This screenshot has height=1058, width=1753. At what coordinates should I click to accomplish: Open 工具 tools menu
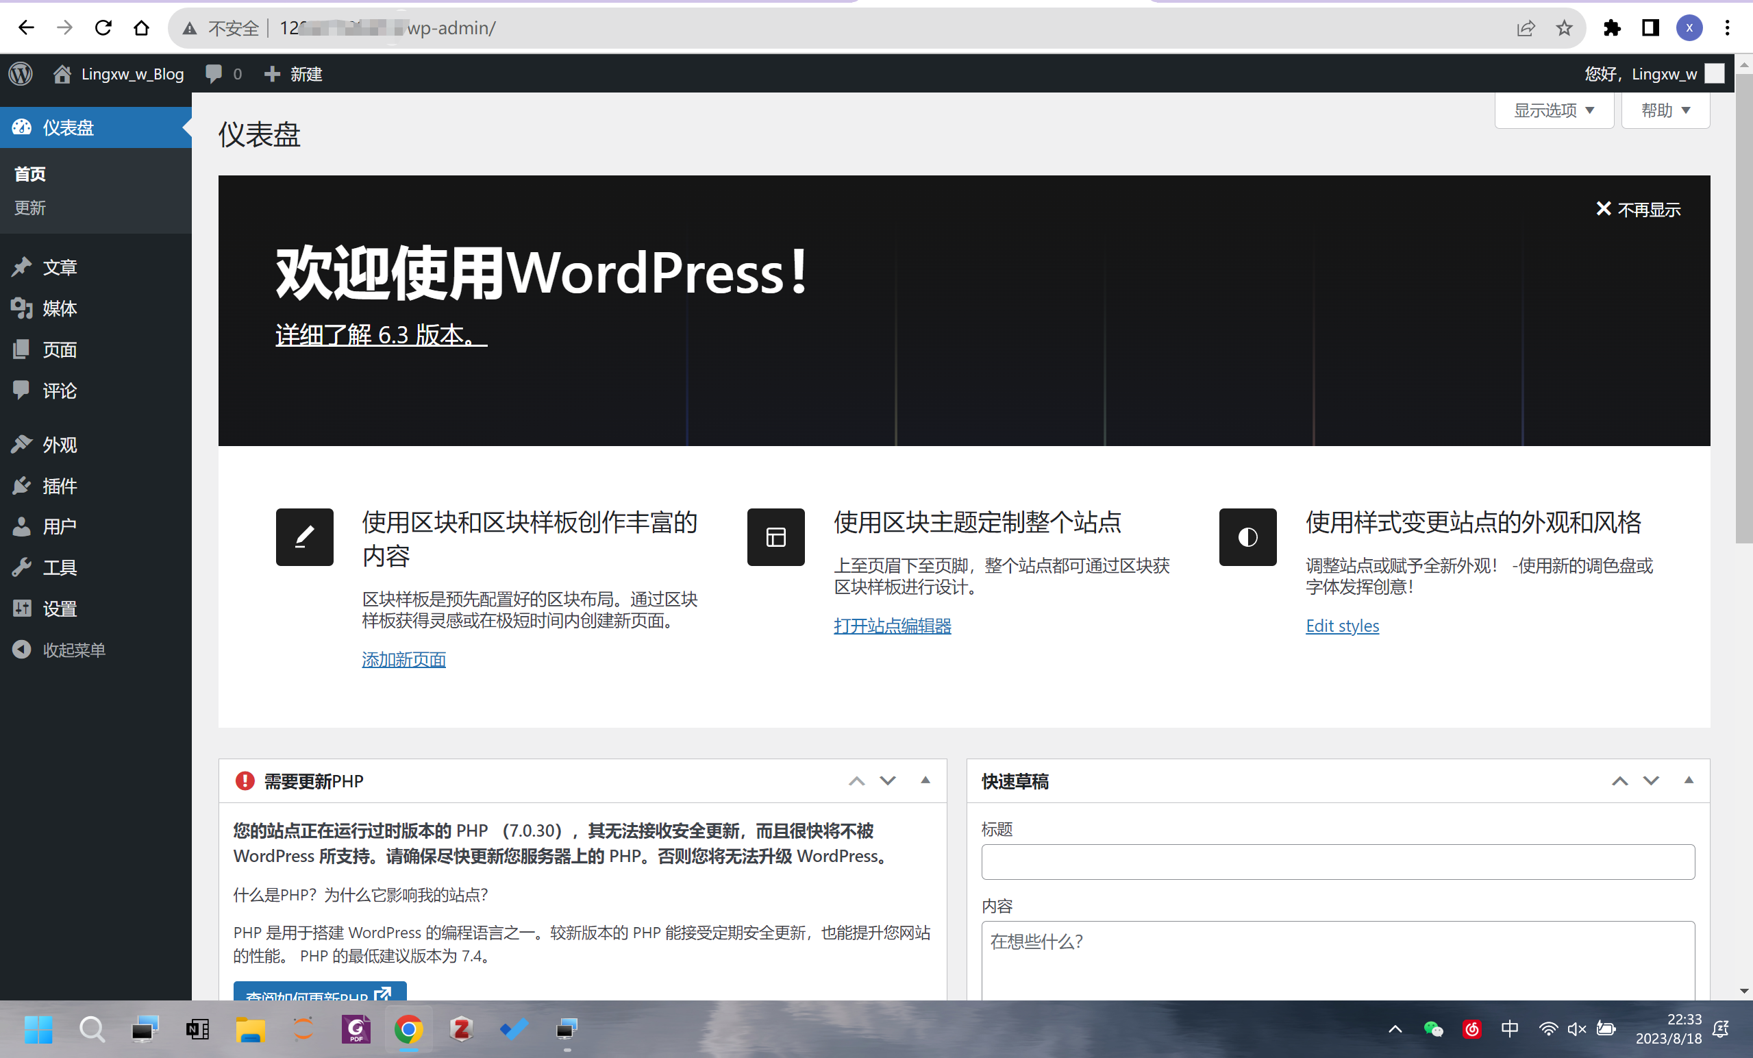[x=95, y=568]
